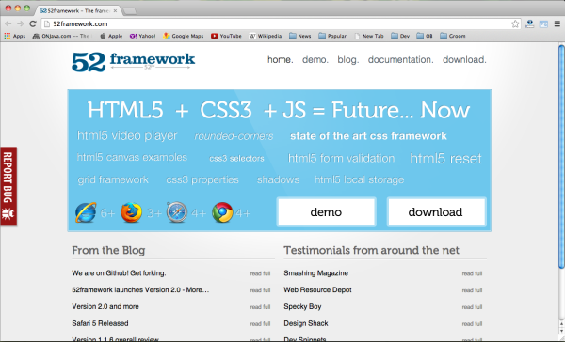Viewport: 565px width, 342px height.
Task: Open the YouTube bookmark
Action: coord(226,36)
